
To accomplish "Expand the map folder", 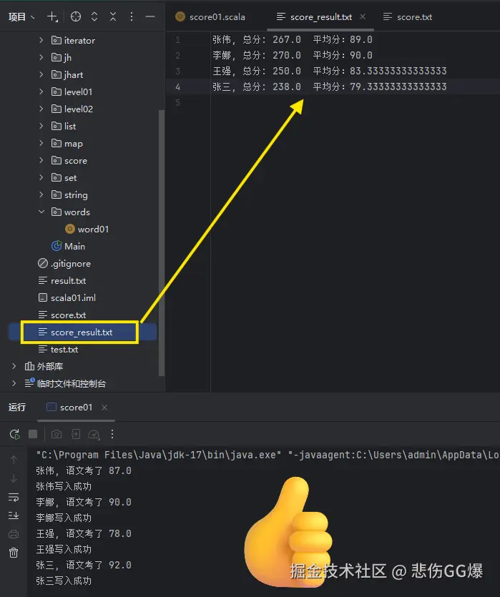I will (41, 143).
